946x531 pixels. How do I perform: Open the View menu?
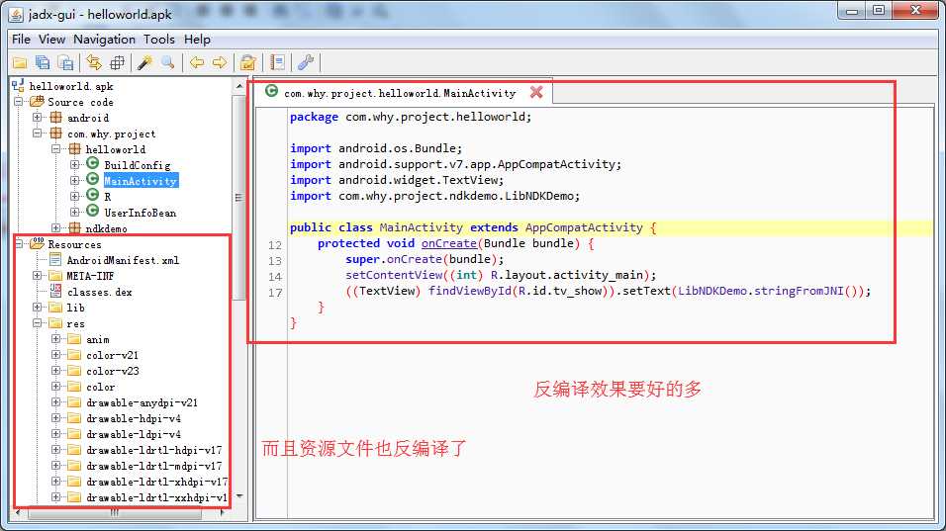tap(51, 40)
